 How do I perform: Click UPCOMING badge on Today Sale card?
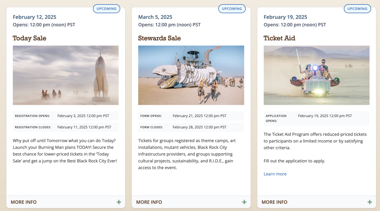point(106,9)
